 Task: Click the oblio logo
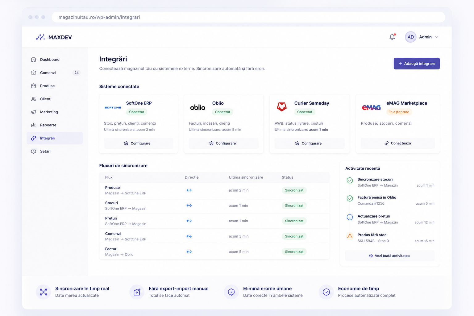(x=197, y=107)
